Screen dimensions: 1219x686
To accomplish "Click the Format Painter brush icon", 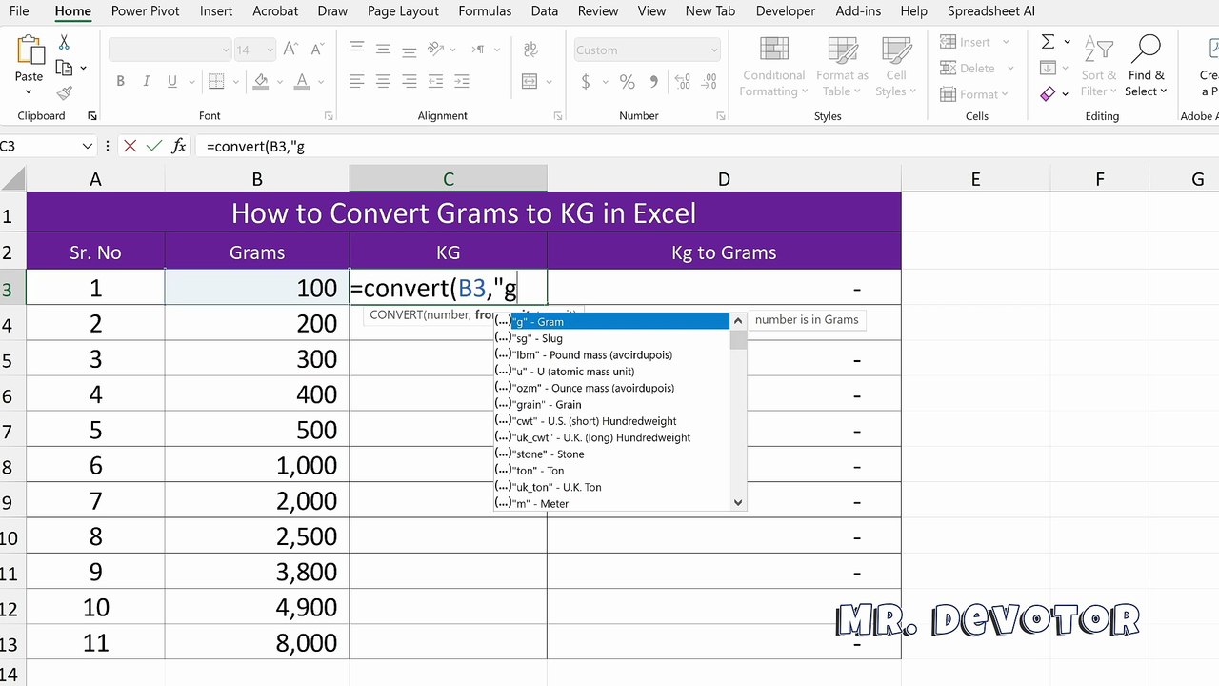I will (64, 92).
